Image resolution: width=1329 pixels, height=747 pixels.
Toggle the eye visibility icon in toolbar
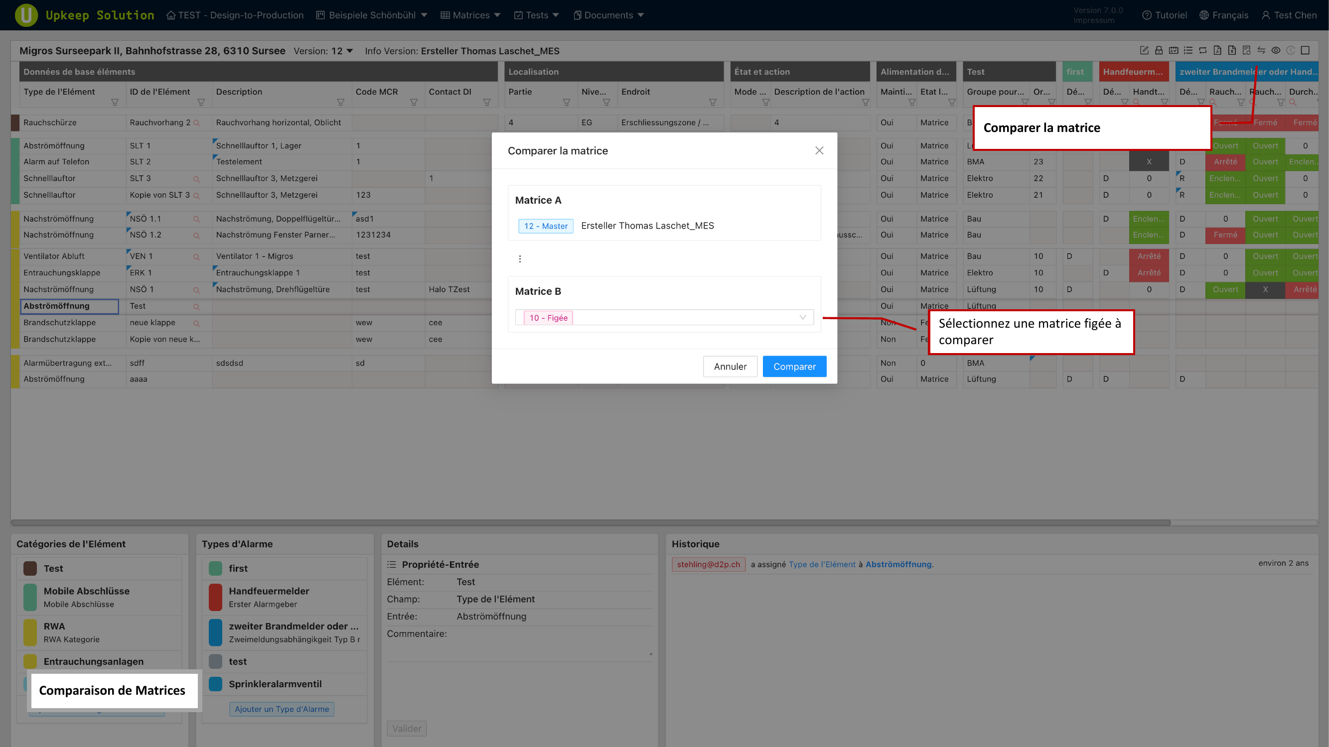coord(1276,50)
